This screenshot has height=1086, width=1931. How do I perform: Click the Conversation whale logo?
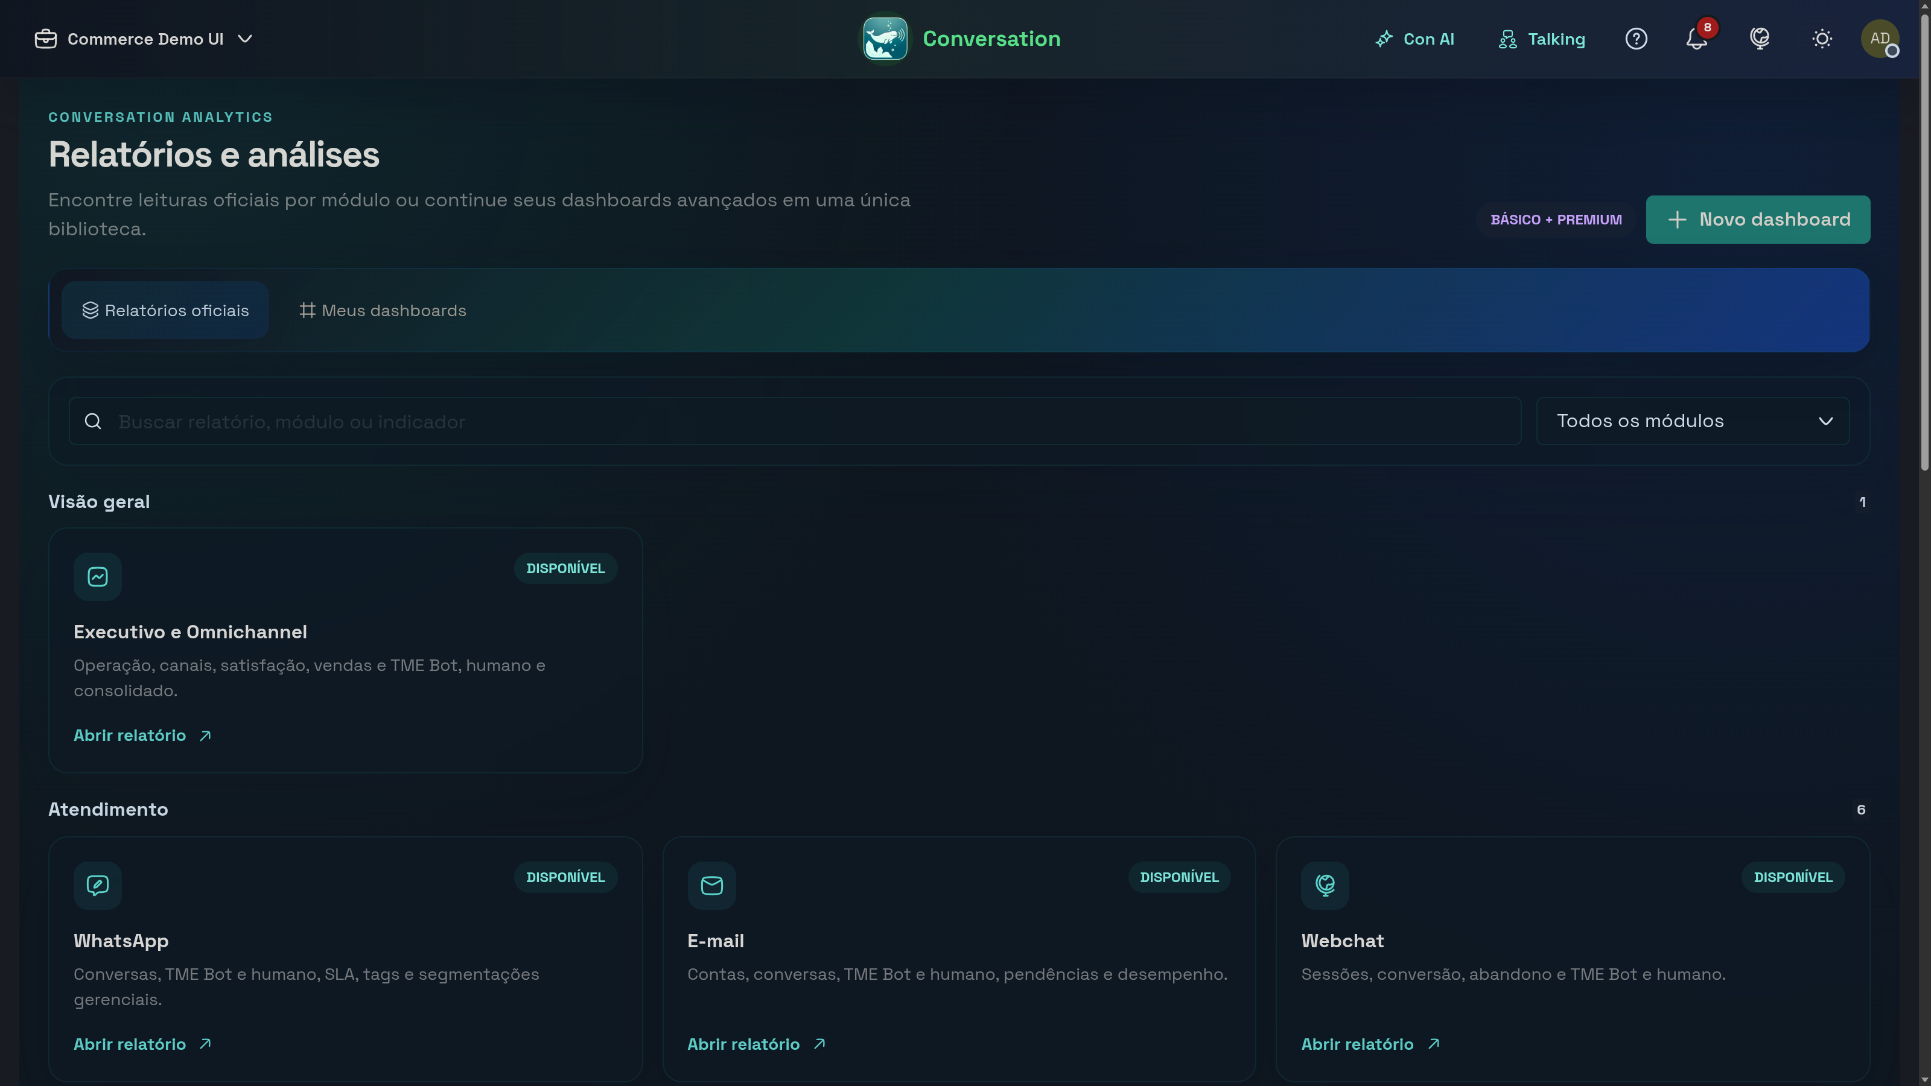click(885, 39)
